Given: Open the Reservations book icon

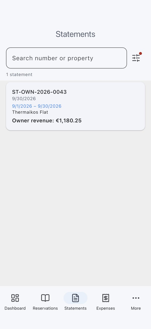Looking at the screenshot, I should coord(45,298).
